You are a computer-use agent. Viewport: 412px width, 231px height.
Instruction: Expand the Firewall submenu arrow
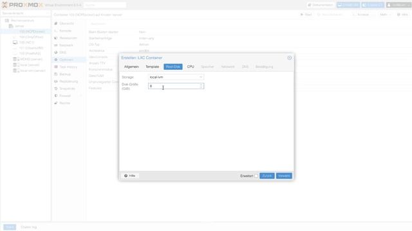(x=81, y=96)
